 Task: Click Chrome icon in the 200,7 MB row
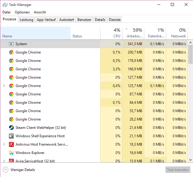point(11,52)
